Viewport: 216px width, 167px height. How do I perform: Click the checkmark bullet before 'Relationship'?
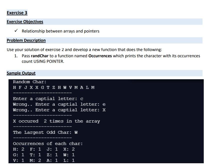point(16,30)
